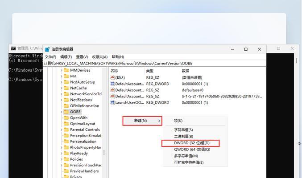Expand the PlayReady tree node

click(61, 154)
